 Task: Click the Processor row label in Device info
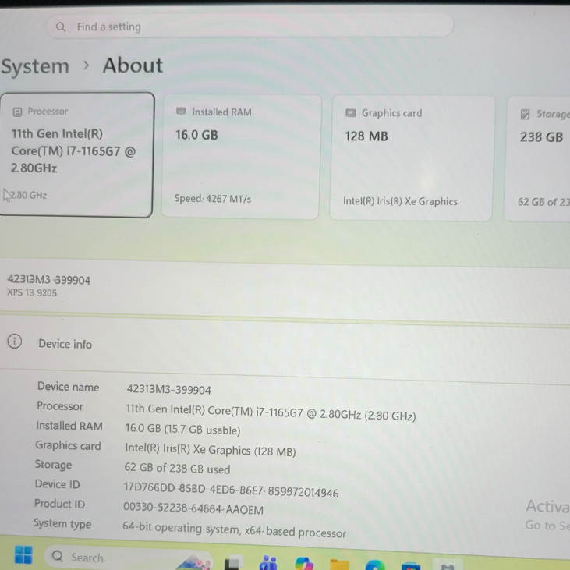(x=60, y=405)
